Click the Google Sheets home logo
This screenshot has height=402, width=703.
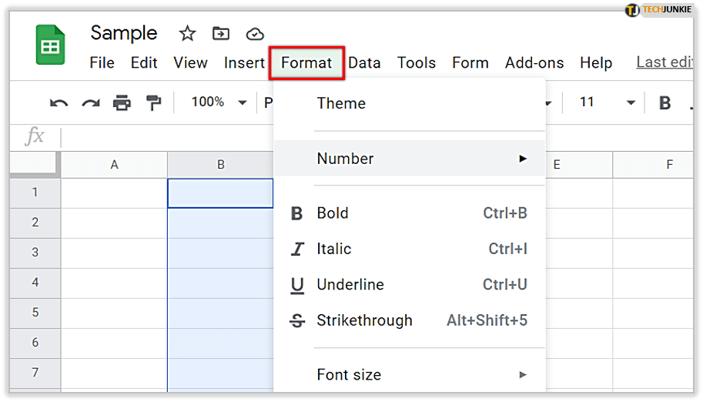click(51, 45)
